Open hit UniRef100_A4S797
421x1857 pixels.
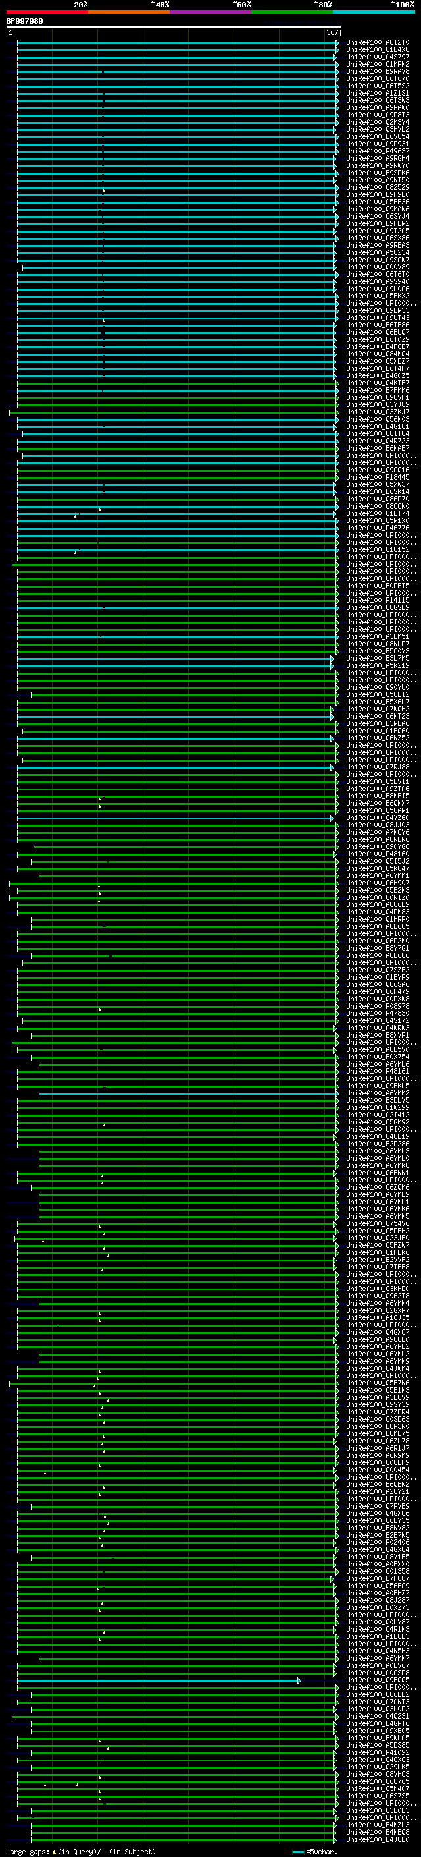[x=378, y=57]
